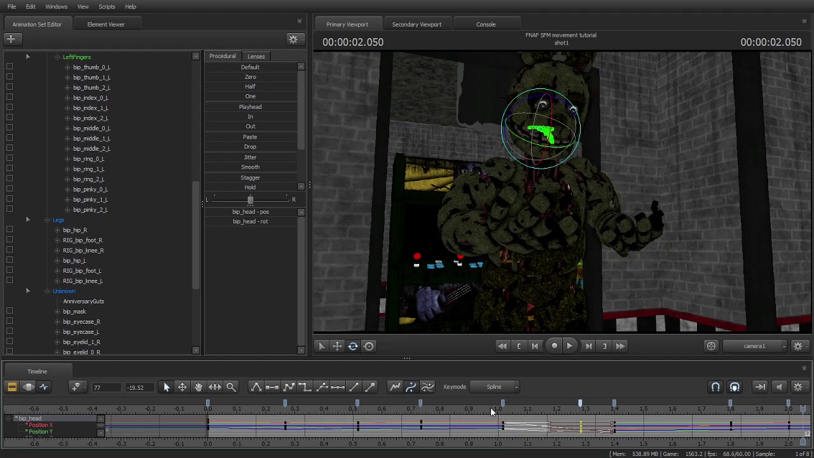Open the Scripts menu
The width and height of the screenshot is (814, 458).
pyautogui.click(x=107, y=6)
